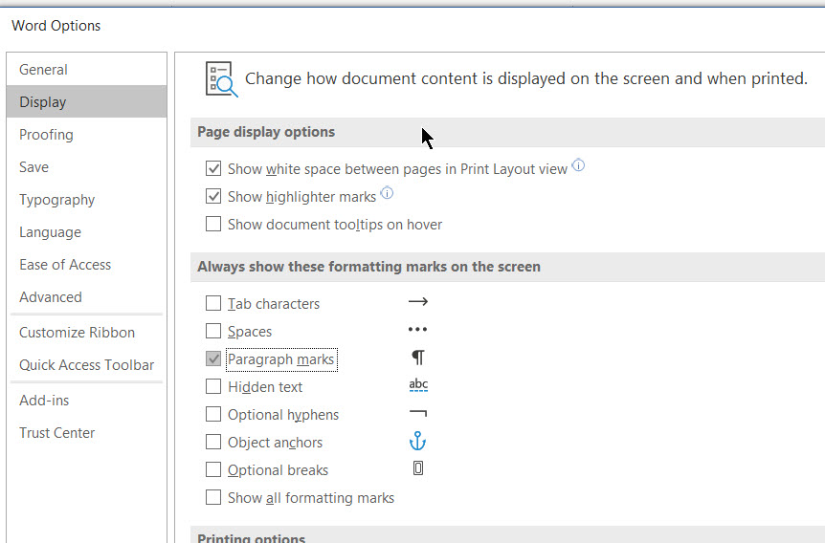Enable Object anchors checkbox
The height and width of the screenshot is (543, 825).
(213, 442)
